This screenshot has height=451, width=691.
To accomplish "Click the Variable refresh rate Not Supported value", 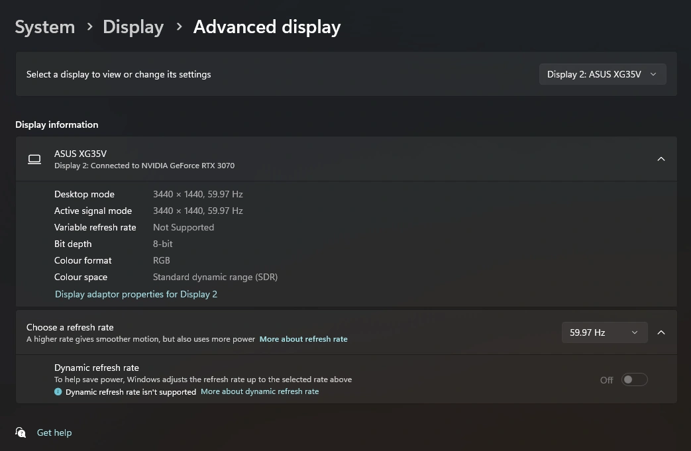I will pos(184,227).
